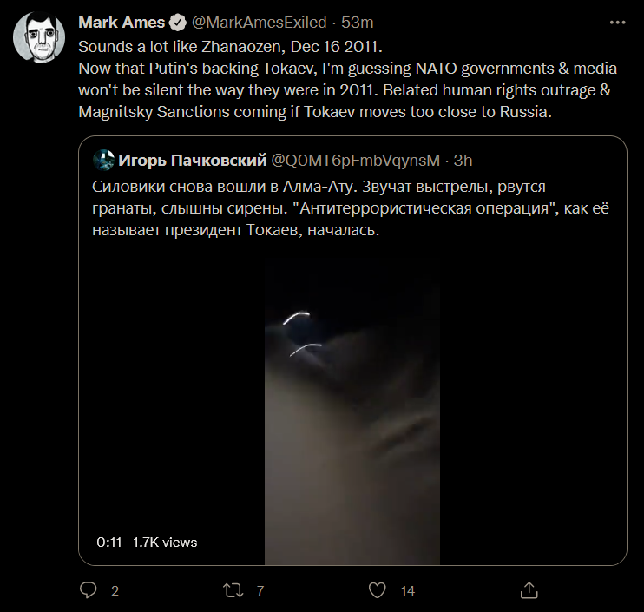Open Mark Ames display name link
Image resolution: width=644 pixels, height=612 pixels.
122,22
